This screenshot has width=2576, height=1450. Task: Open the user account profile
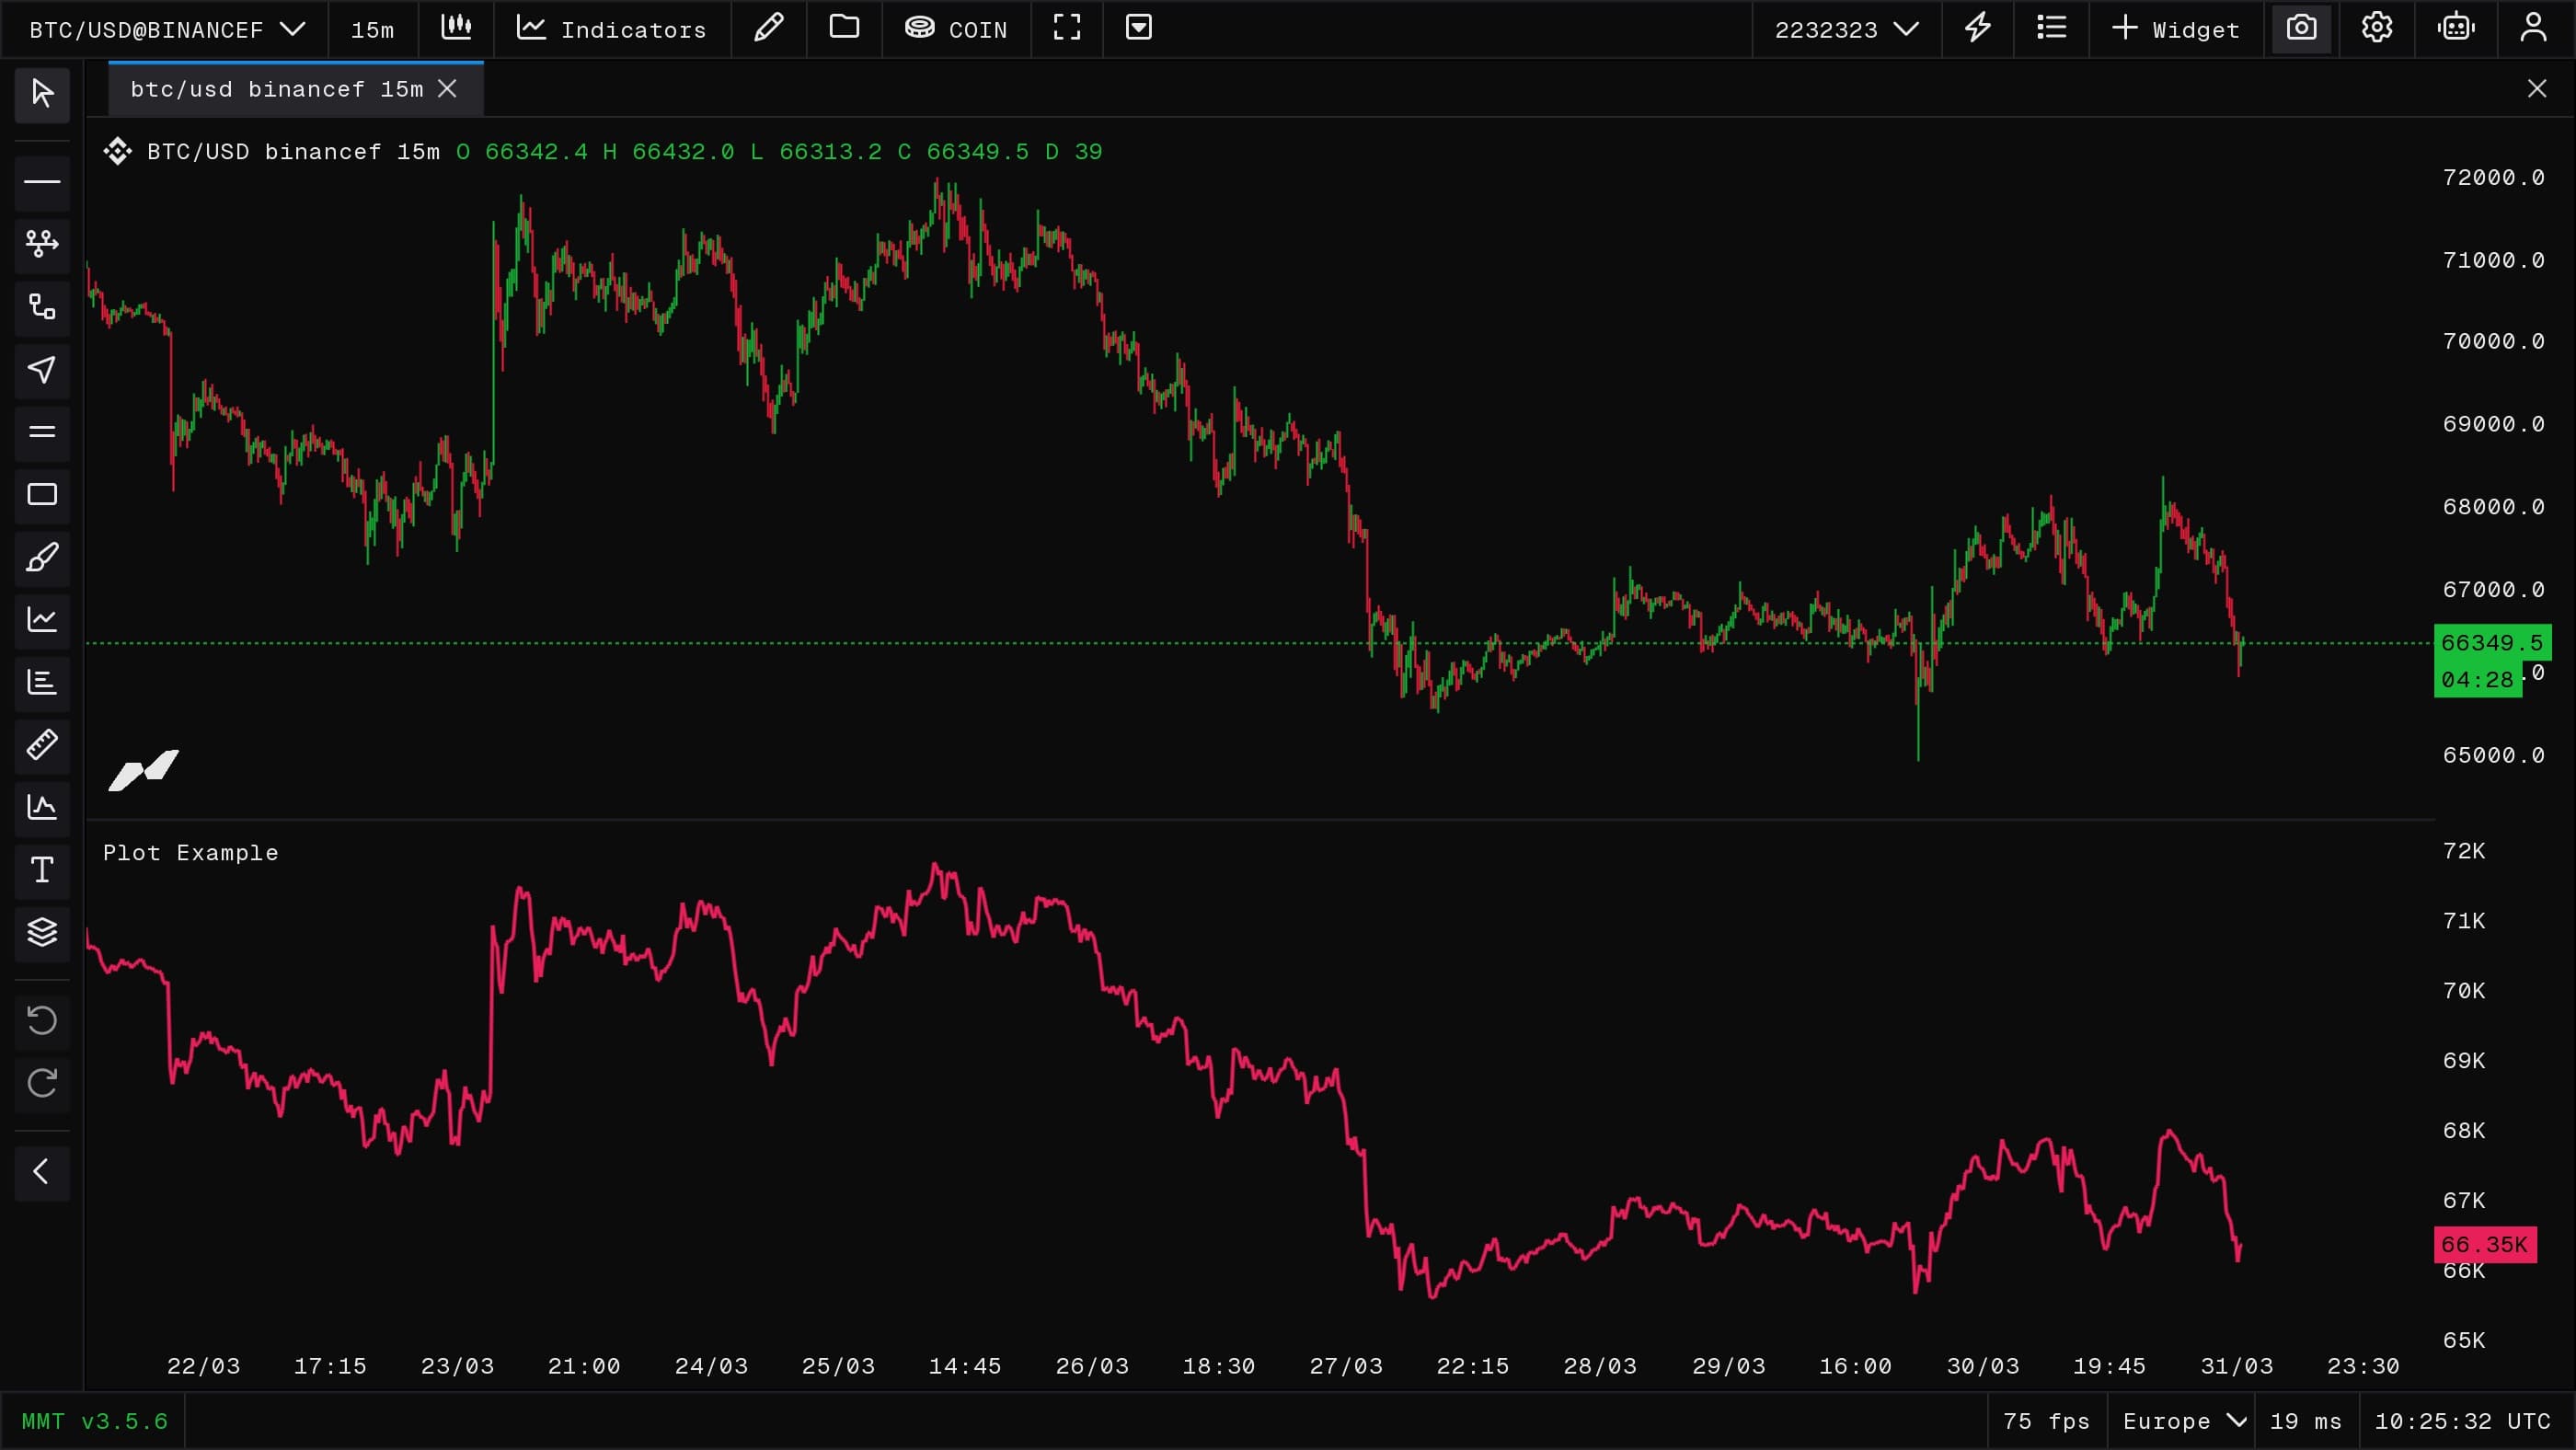point(2533,28)
